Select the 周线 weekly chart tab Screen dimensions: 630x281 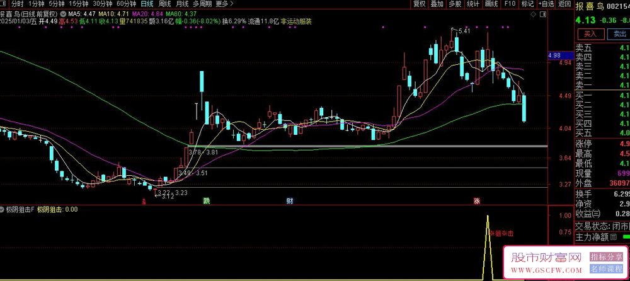pos(164,4)
